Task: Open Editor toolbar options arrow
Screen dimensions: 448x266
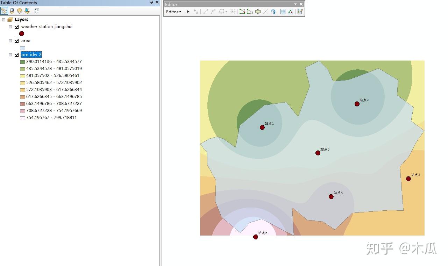Action: coord(296,4)
